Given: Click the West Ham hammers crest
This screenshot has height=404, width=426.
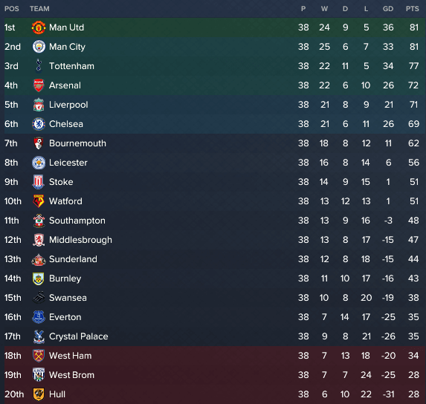Looking at the screenshot, I should pyautogui.click(x=39, y=356).
